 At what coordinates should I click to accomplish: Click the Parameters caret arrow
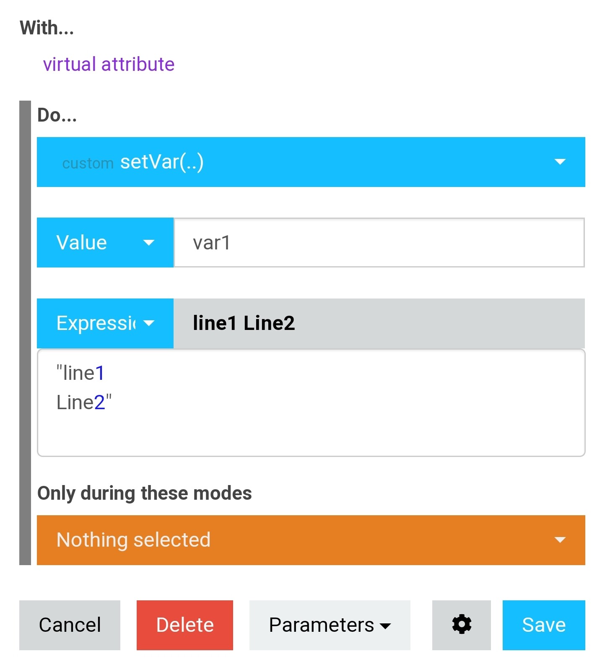[x=385, y=626]
